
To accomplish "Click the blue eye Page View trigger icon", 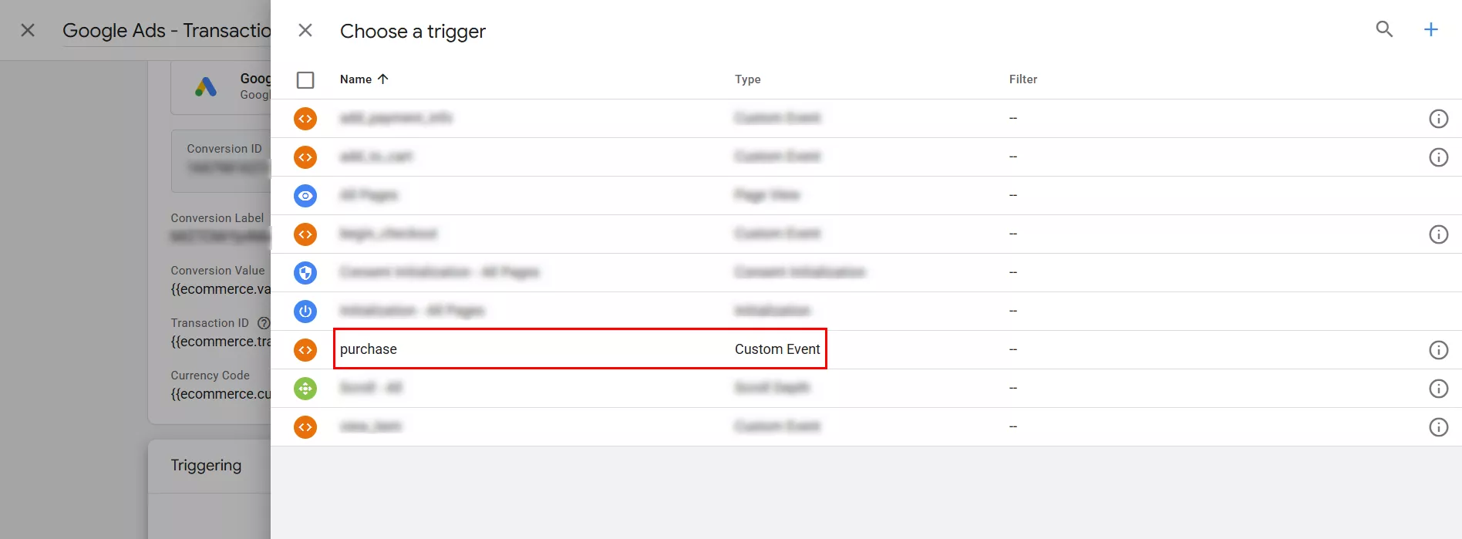I will (x=305, y=196).
